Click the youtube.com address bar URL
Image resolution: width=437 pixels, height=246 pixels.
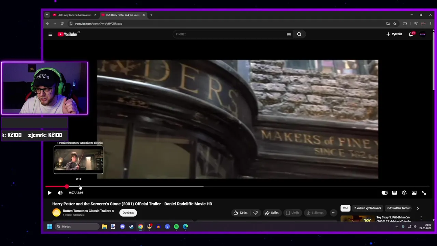99,24
